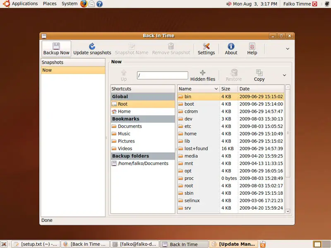This screenshot has width=331, height=248.
Task: Click the date 2009-08-03 15:30:13
Action: click(261, 119)
